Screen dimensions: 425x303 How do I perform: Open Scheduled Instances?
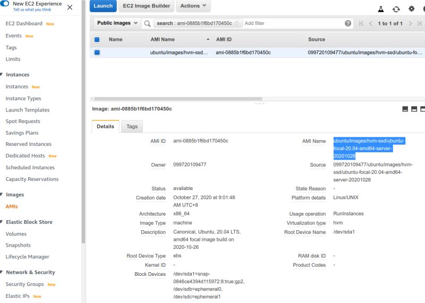pos(30,168)
